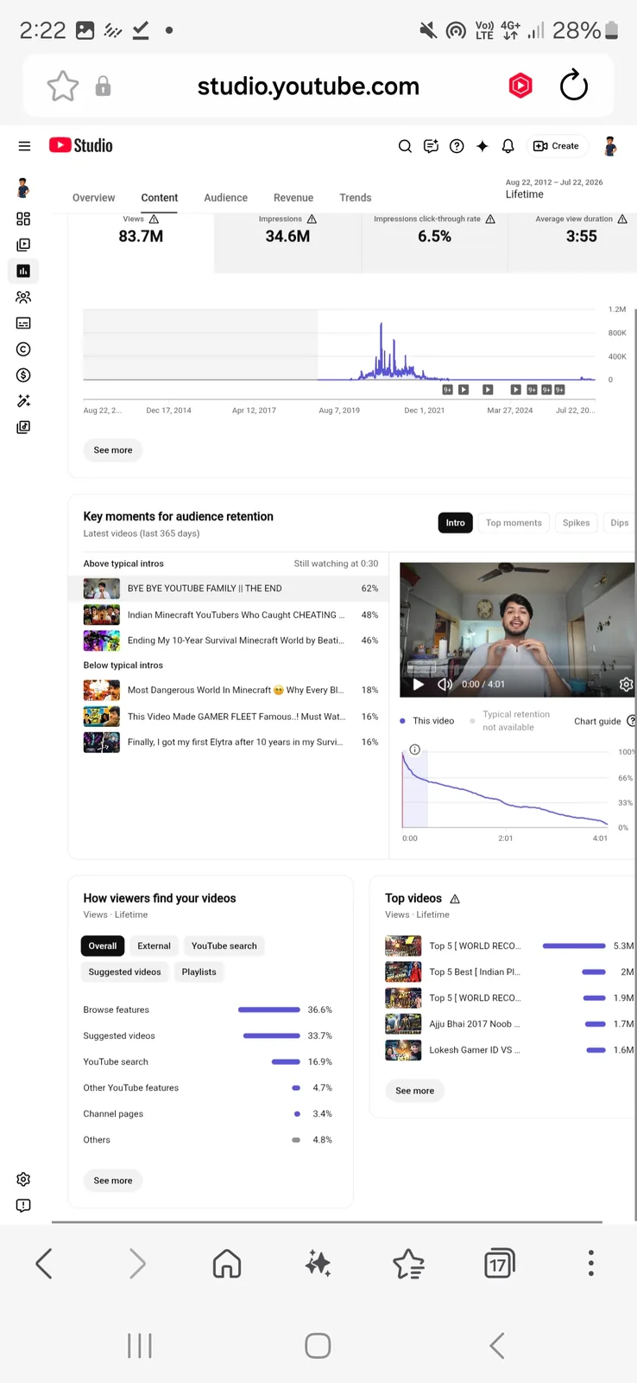This screenshot has width=637, height=1383.
Task: Open the Chart guide help link
Action: [x=604, y=721]
